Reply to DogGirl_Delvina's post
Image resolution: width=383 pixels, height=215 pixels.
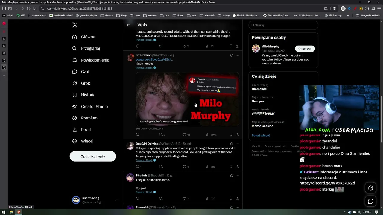[139, 167]
